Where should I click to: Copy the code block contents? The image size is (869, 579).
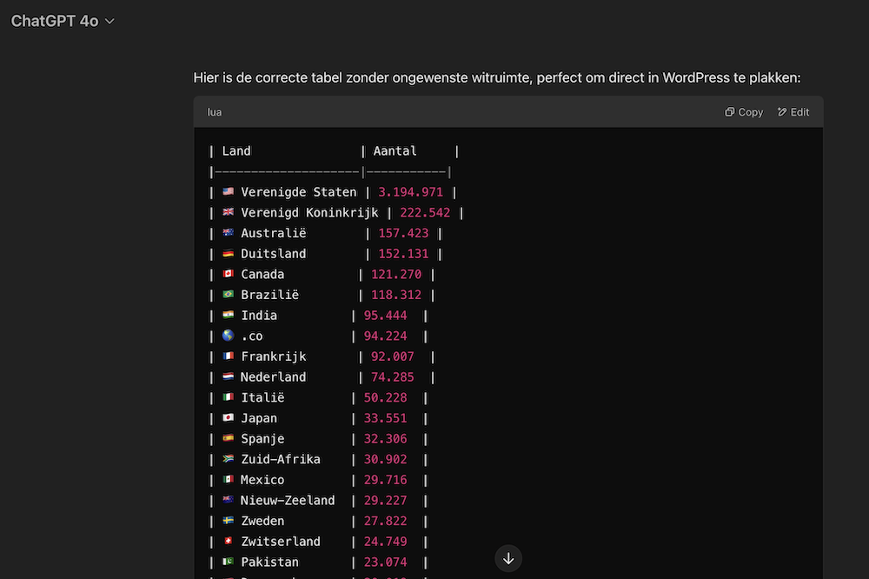coord(744,112)
